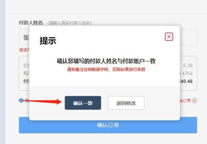Image resolution: width=207 pixels, height=144 pixels.
Task: Select the red validation message 请填写
Action: (24, 50)
